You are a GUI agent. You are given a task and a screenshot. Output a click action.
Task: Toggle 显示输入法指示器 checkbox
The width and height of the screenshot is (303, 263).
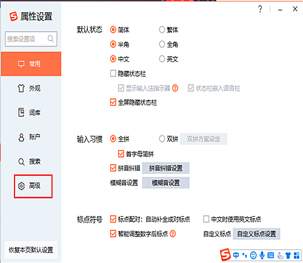pos(121,88)
